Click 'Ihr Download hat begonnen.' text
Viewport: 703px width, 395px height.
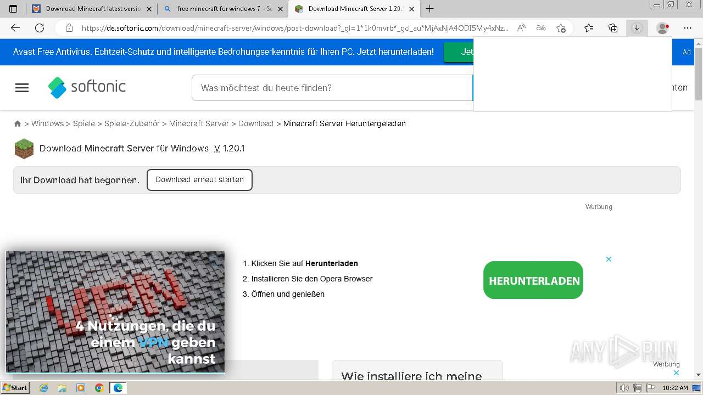click(x=80, y=180)
